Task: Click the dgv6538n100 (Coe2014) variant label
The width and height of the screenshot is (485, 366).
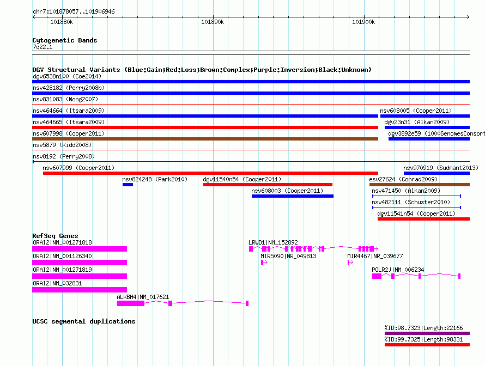Action: click(x=67, y=76)
